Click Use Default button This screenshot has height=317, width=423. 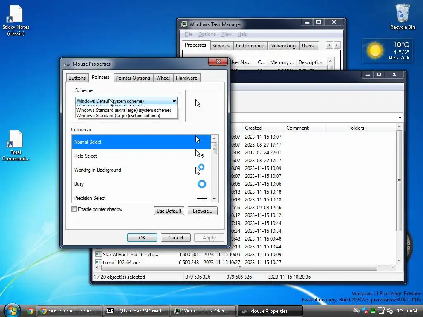coord(169,211)
